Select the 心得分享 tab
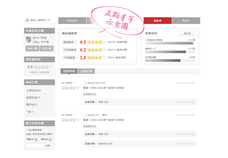 (86, 71)
